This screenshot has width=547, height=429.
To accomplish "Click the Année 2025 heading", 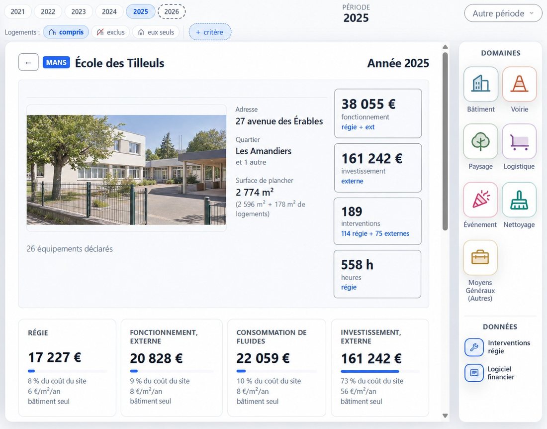I will (398, 63).
